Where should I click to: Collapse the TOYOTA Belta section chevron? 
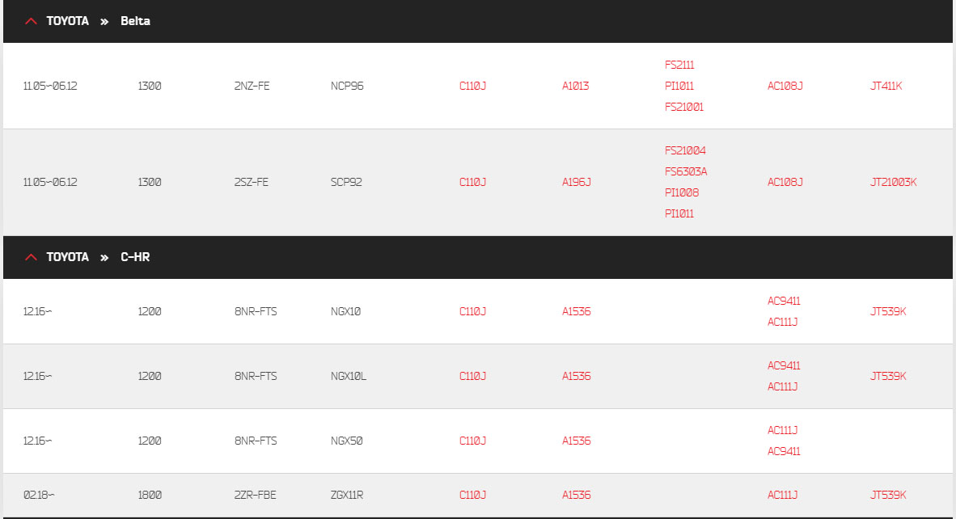[x=31, y=21]
